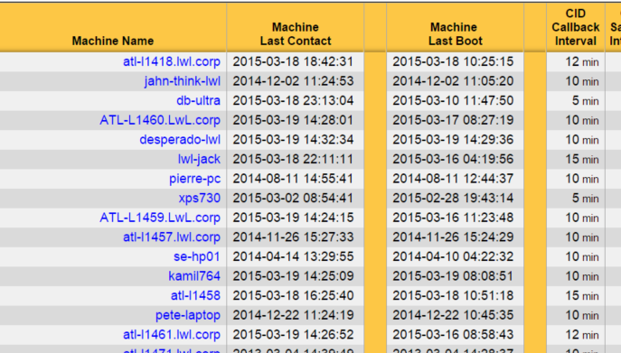Select the desperado-lwl machine link

click(180, 140)
